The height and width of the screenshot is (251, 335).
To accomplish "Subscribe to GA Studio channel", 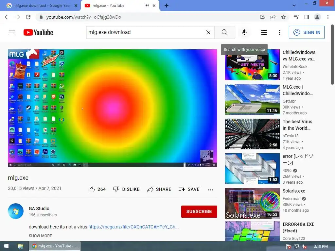I will click(199, 211).
